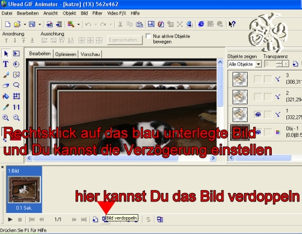Stop animation playback
This screenshot has width=302, height=234.
(x=20, y=220)
